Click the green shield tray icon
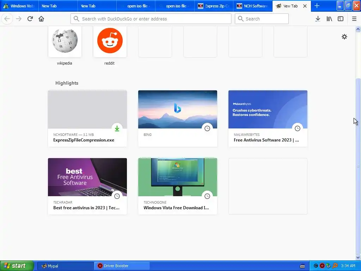361x271 pixels. tap(329, 266)
